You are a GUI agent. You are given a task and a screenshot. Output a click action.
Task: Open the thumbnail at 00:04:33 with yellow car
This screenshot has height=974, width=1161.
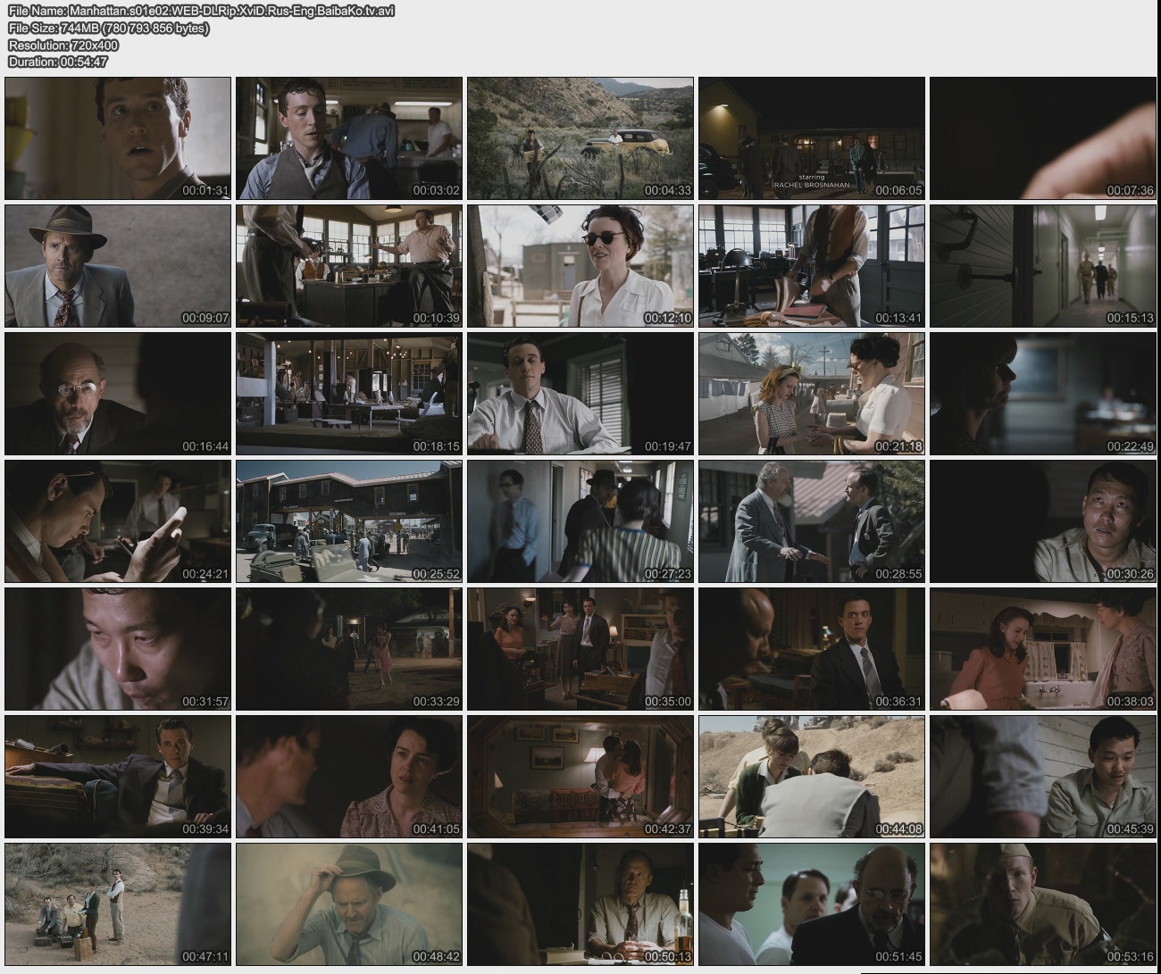click(x=580, y=138)
